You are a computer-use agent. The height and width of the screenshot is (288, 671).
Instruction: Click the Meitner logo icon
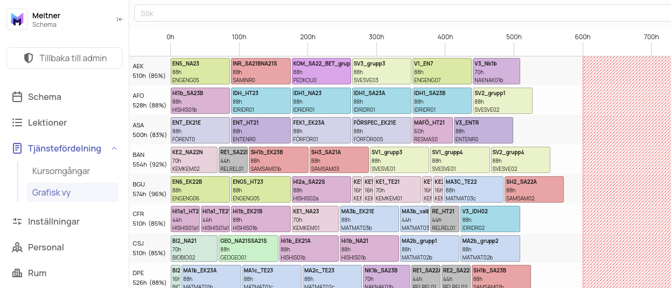click(17, 19)
